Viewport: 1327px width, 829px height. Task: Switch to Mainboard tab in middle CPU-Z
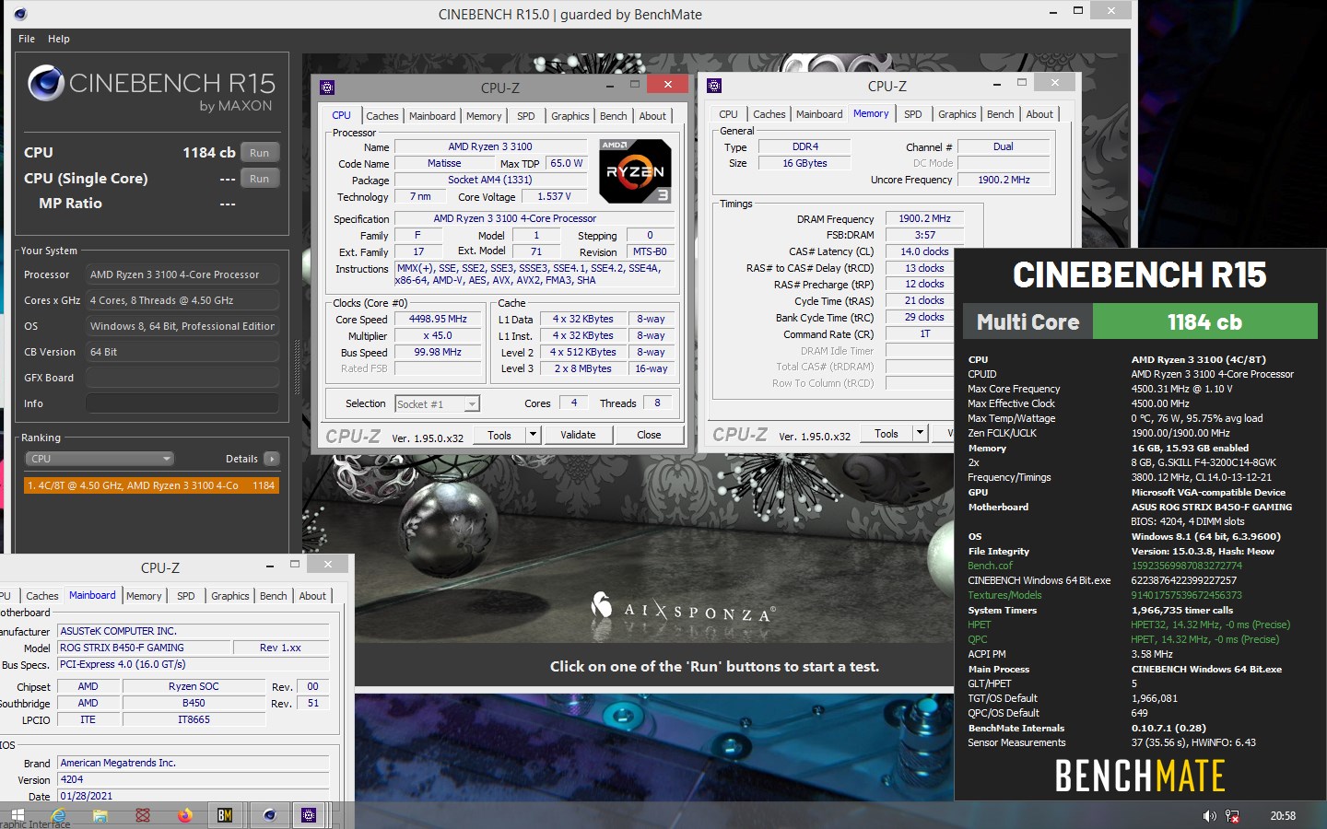coord(432,116)
